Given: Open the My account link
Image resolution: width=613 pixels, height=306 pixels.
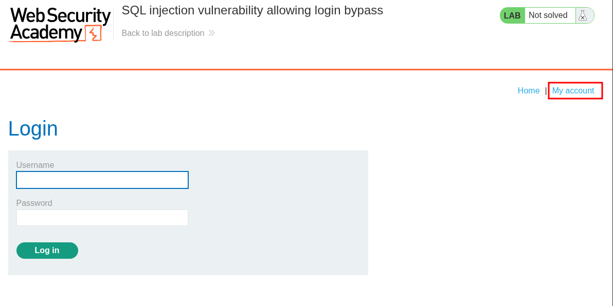Looking at the screenshot, I should (x=573, y=91).
